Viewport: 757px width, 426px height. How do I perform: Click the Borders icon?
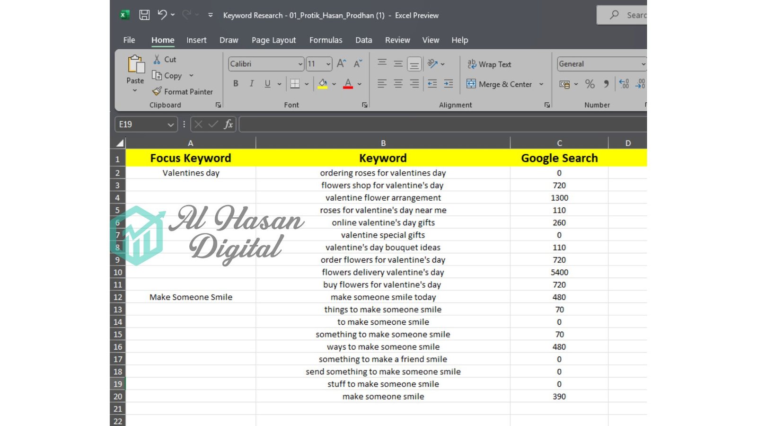[295, 84]
